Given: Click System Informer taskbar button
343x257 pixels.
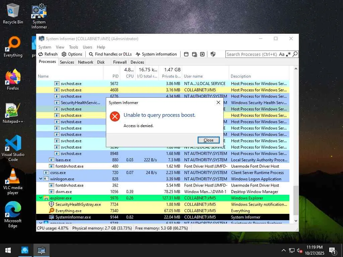Looking at the screenshot, I should point(41,250).
